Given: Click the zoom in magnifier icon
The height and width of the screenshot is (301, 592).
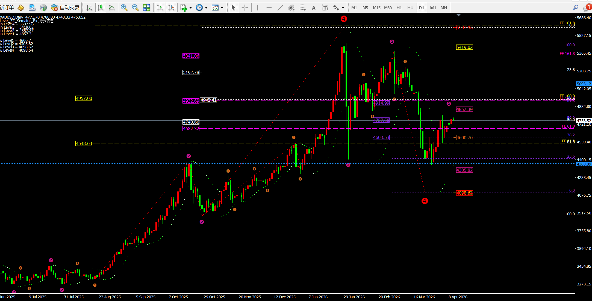Looking at the screenshot, I should pyautogui.click(x=124, y=8).
